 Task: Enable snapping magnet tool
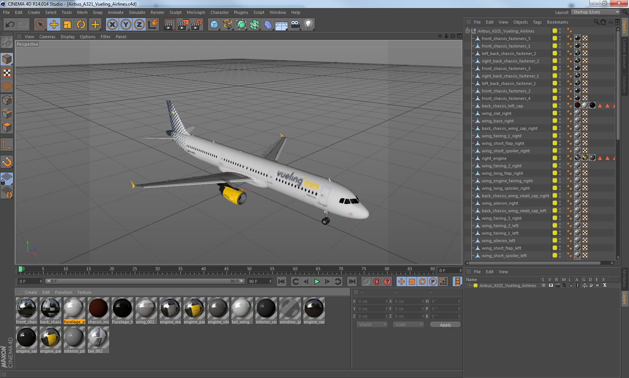coord(7,162)
